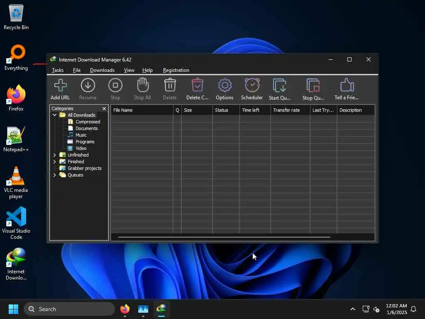This screenshot has width=425, height=319.
Task: Click the Stop Queue toolbar icon
Action: (313, 86)
